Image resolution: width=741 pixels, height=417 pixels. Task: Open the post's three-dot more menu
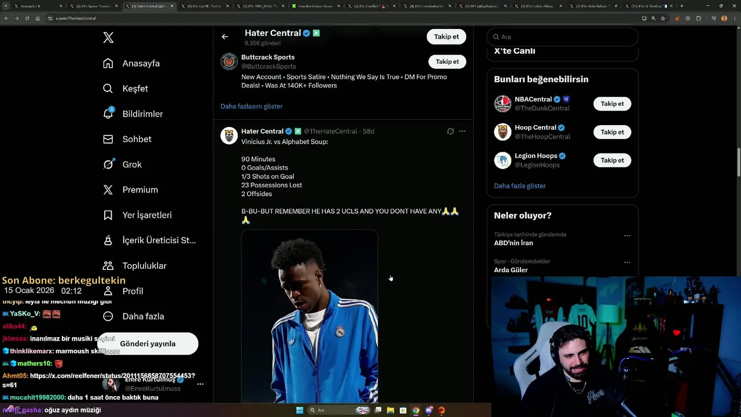coord(462,131)
